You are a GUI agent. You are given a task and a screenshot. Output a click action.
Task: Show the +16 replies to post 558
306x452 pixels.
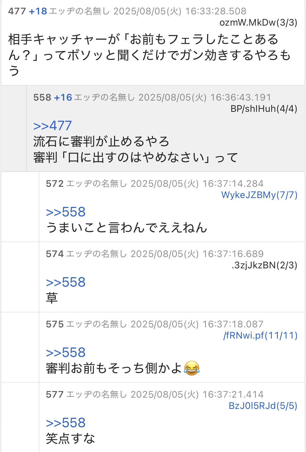(x=63, y=97)
